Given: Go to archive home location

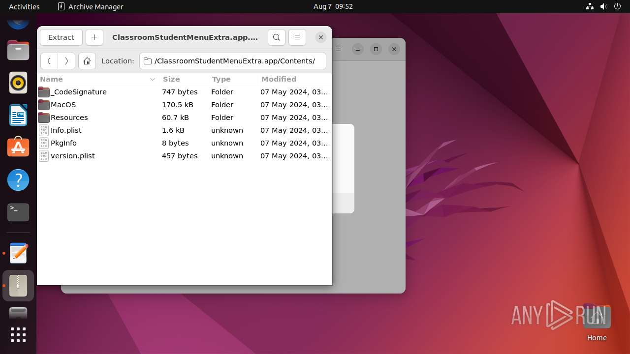Looking at the screenshot, I should coord(87,61).
